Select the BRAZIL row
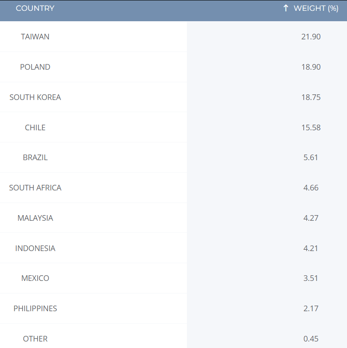This screenshot has width=347, height=348. pyautogui.click(x=35, y=157)
